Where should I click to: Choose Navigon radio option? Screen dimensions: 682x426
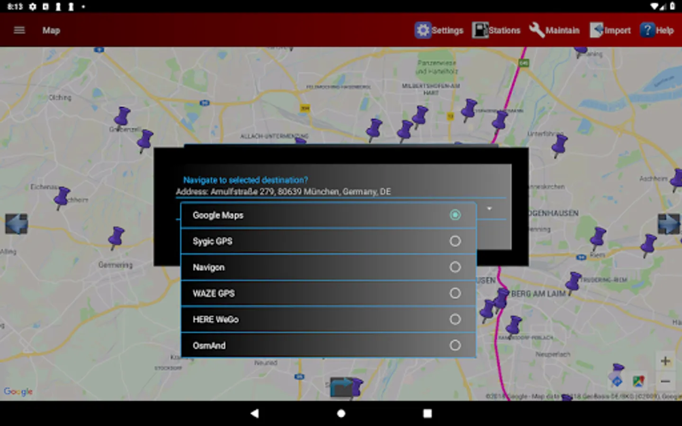455,267
